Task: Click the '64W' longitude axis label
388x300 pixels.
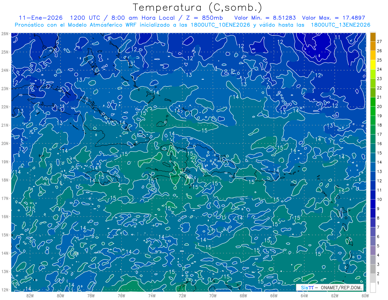Action: pyautogui.click(x=304, y=295)
